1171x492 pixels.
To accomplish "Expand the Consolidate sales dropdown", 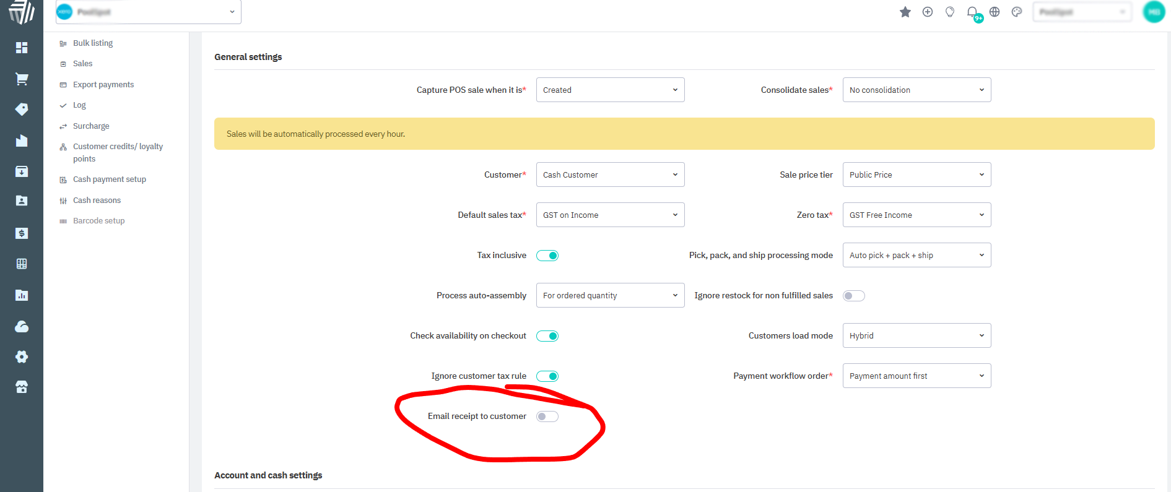I will 916,90.
